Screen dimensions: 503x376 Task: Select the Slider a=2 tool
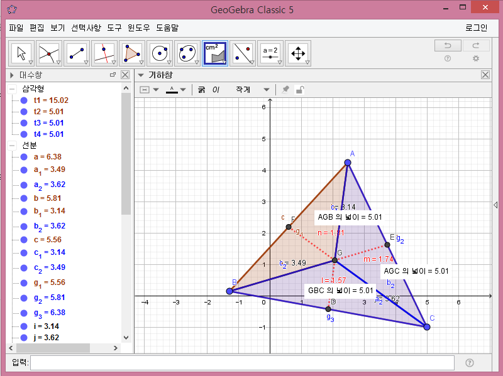[x=270, y=53]
